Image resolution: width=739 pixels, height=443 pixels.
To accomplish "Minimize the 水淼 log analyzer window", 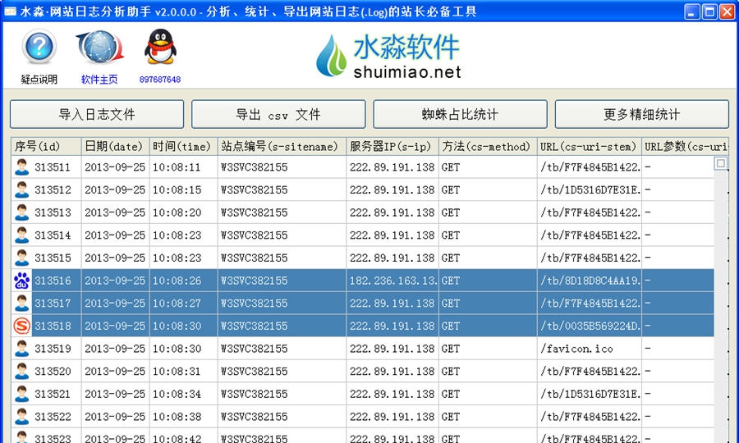I will 692,11.
